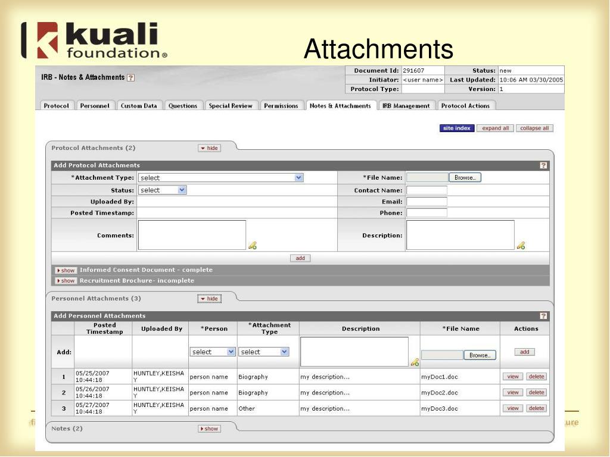Screen dimensions: 610x457
Task: View attachment myDoc2.doc
Action: point(513,393)
